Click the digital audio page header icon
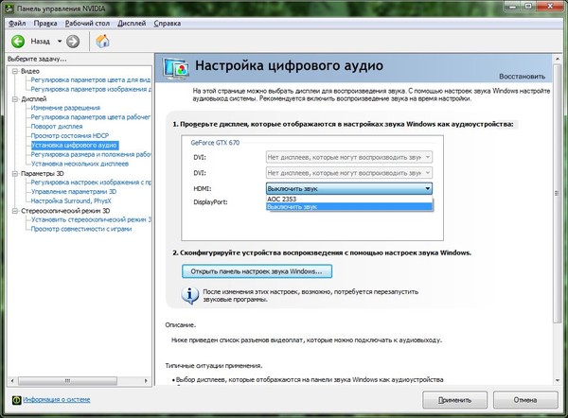The width and height of the screenshot is (568, 418). pos(176,68)
